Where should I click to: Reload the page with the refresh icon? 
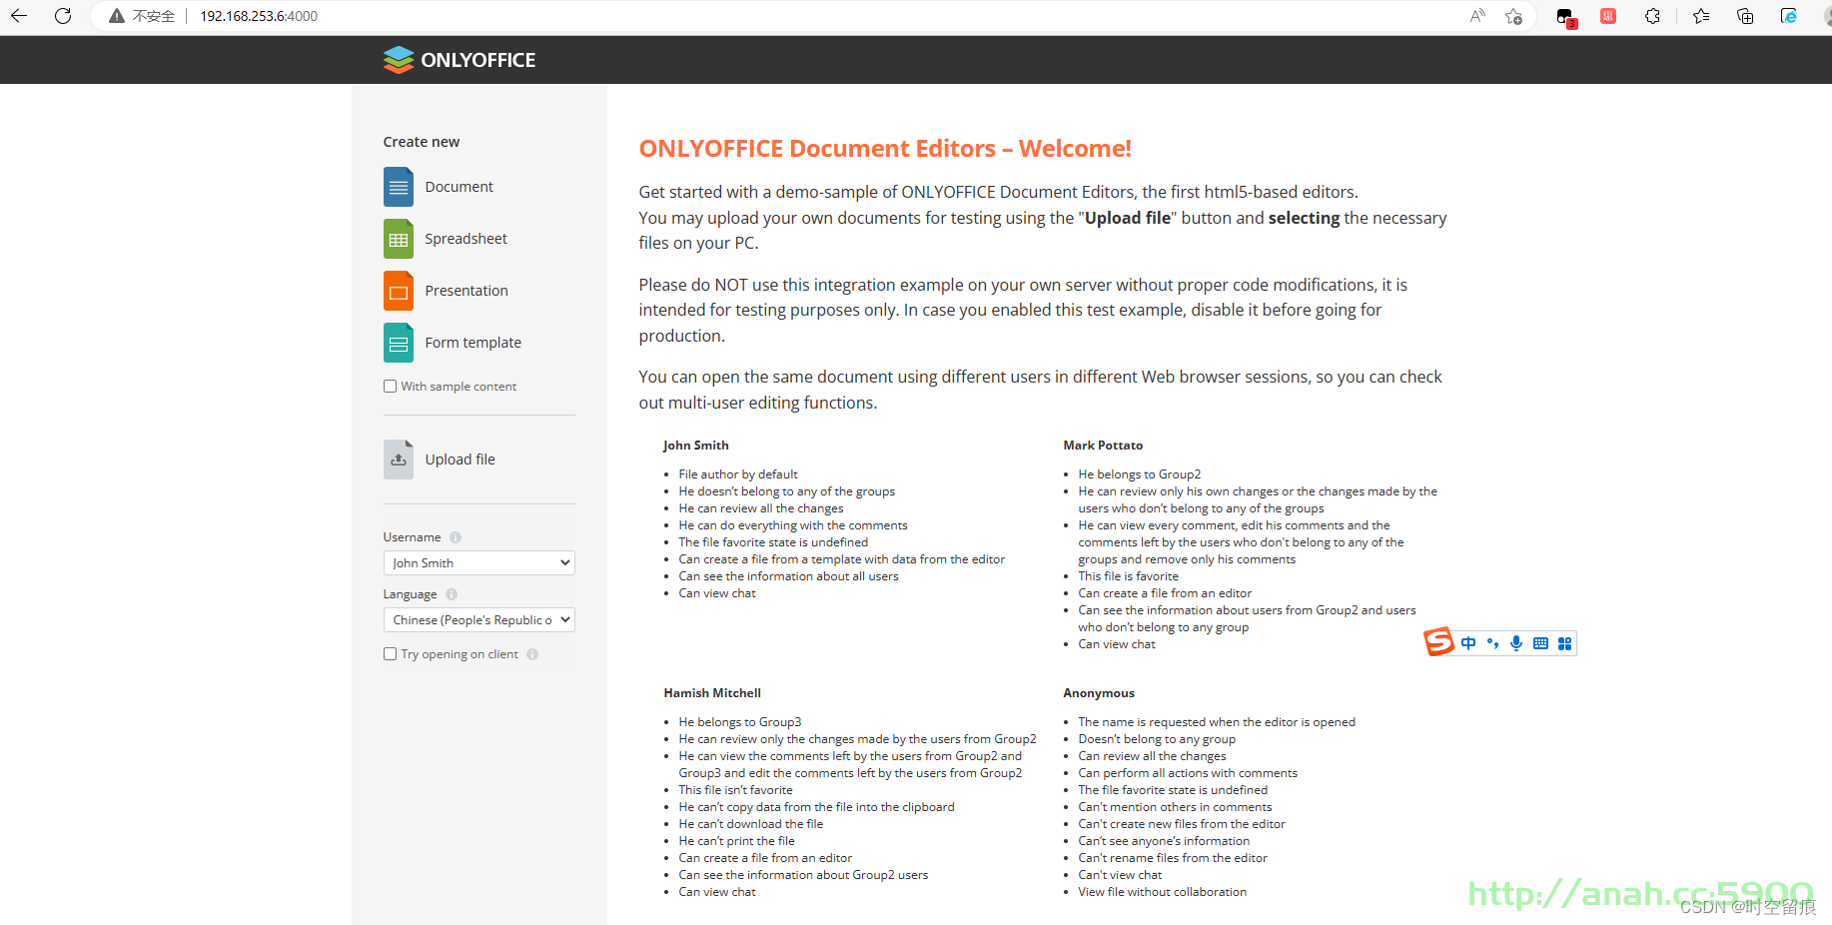point(63,16)
